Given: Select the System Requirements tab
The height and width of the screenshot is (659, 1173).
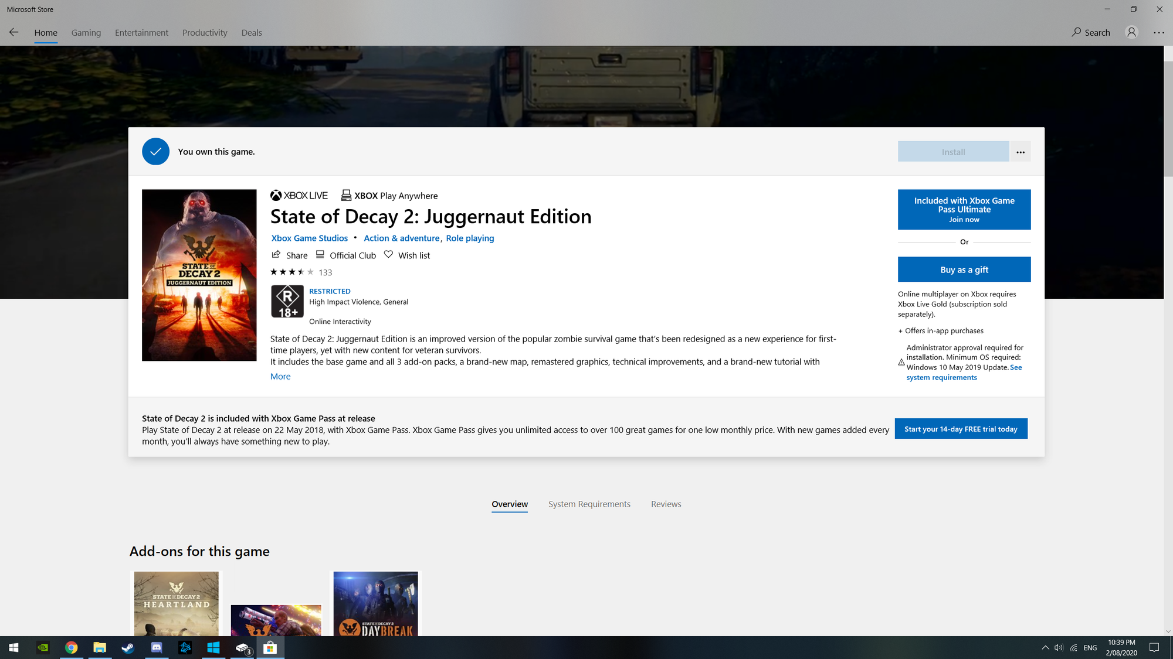Looking at the screenshot, I should (x=589, y=504).
